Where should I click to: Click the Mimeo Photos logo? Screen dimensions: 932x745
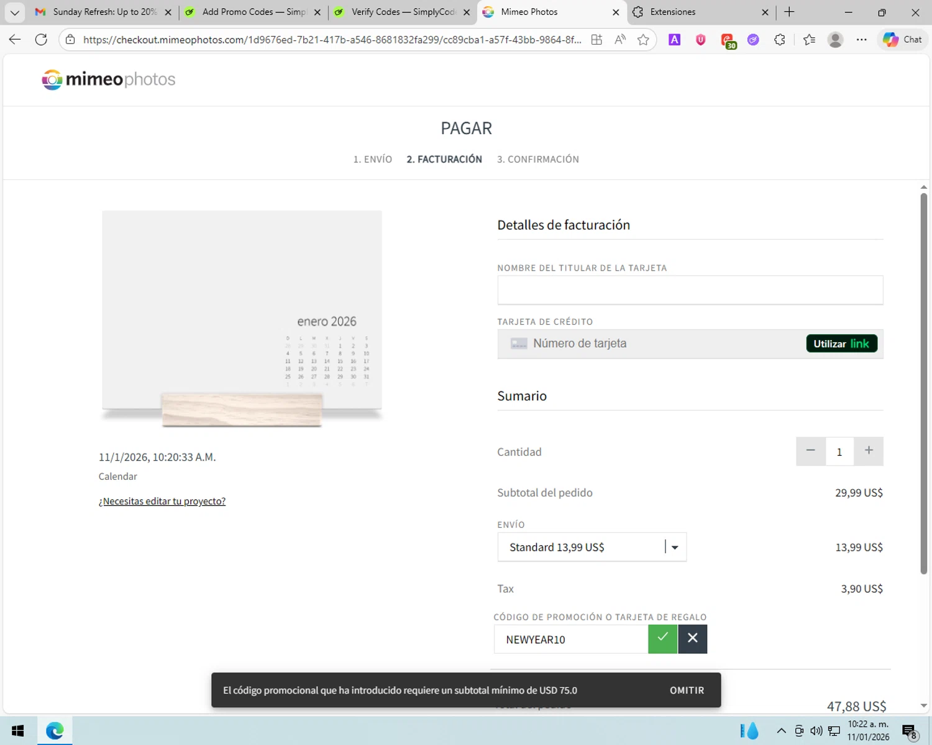(x=109, y=79)
